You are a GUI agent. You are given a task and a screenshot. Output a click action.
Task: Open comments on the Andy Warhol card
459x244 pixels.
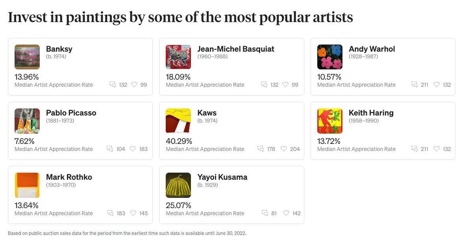414,84
